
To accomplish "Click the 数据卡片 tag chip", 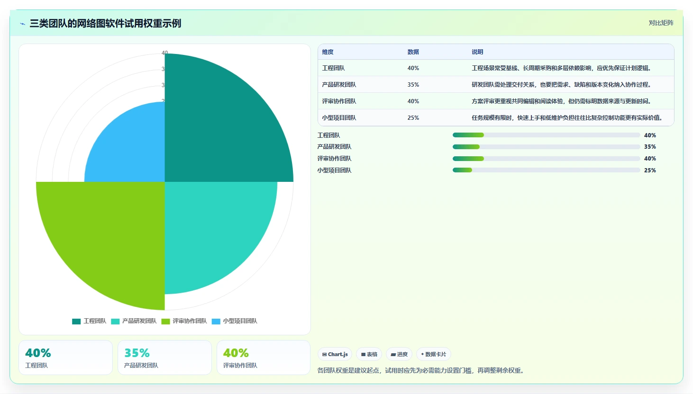I will pyautogui.click(x=433, y=354).
